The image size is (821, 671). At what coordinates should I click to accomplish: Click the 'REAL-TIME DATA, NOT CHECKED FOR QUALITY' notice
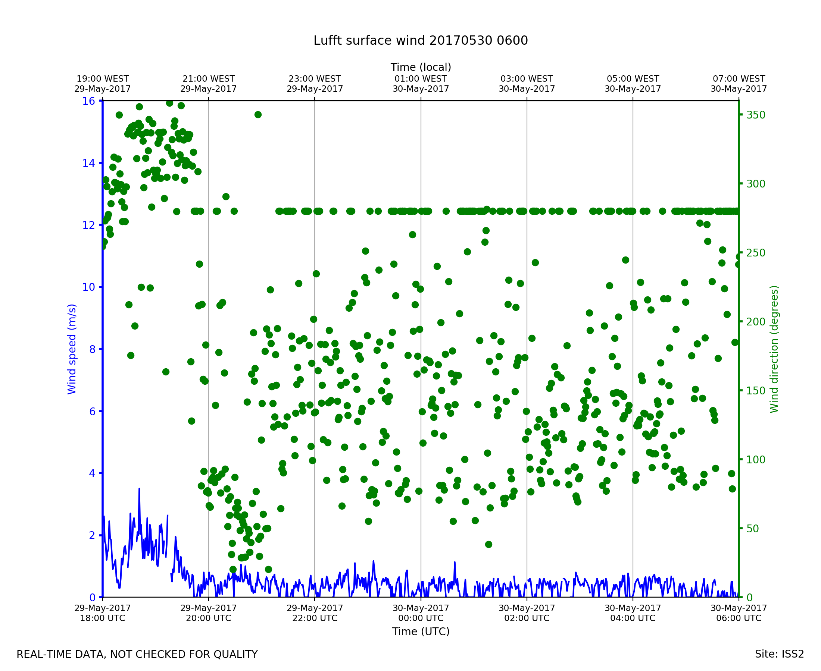click(x=137, y=654)
